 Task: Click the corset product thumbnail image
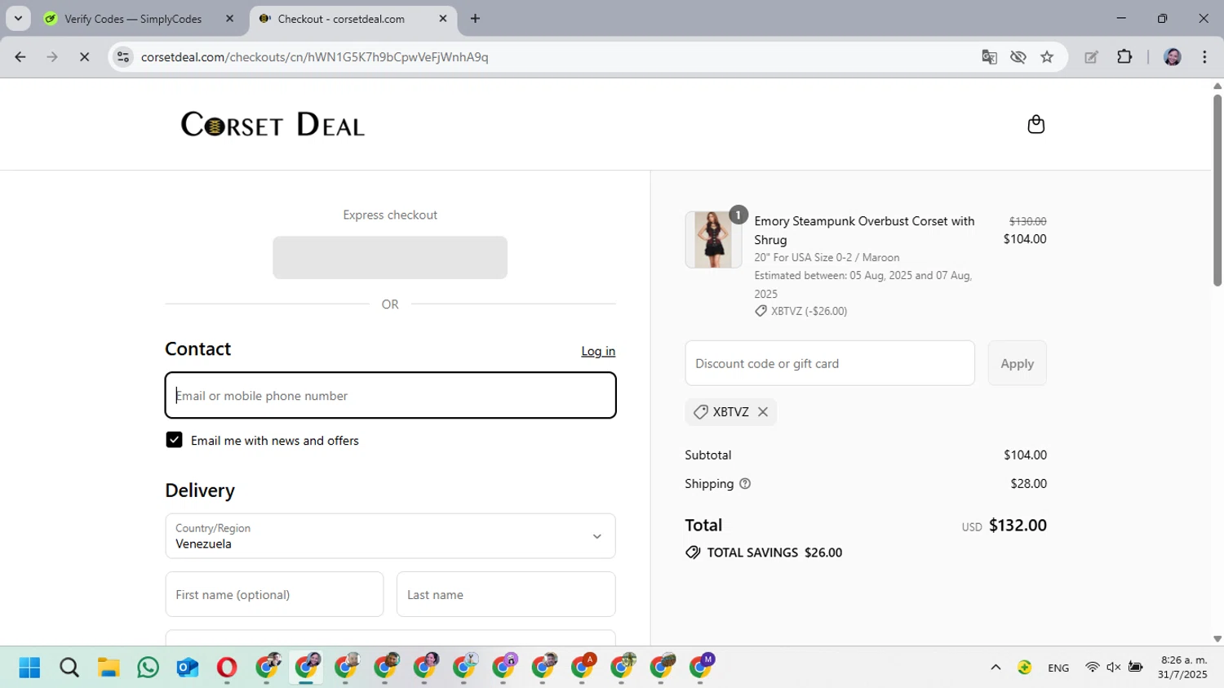[713, 240]
